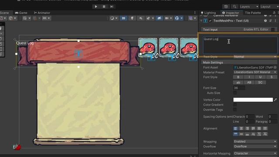Click the Play button
Screen dimensions: 279x157
pos(96,7)
